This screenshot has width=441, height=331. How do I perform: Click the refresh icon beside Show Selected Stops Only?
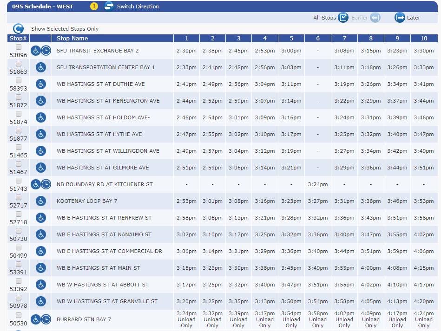[x=18, y=29]
